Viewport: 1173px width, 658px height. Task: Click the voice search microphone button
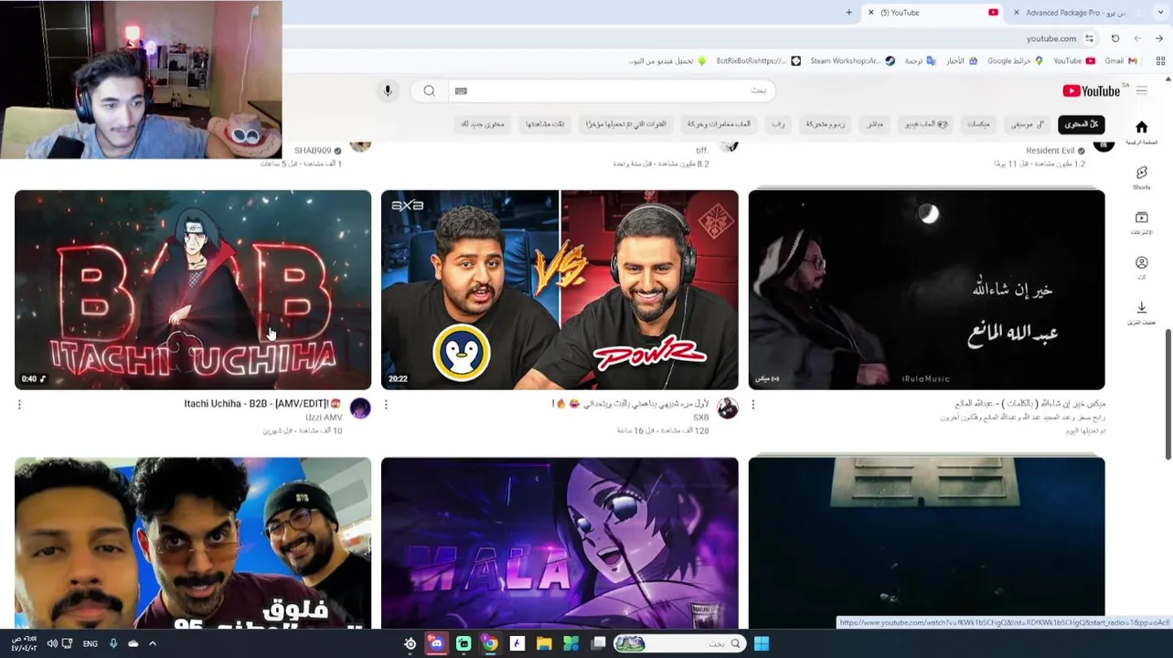pyautogui.click(x=388, y=90)
